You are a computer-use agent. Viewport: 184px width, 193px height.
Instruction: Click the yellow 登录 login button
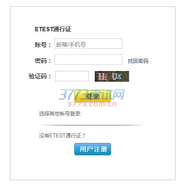click(93, 96)
